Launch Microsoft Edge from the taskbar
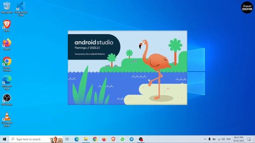 (x=76, y=139)
